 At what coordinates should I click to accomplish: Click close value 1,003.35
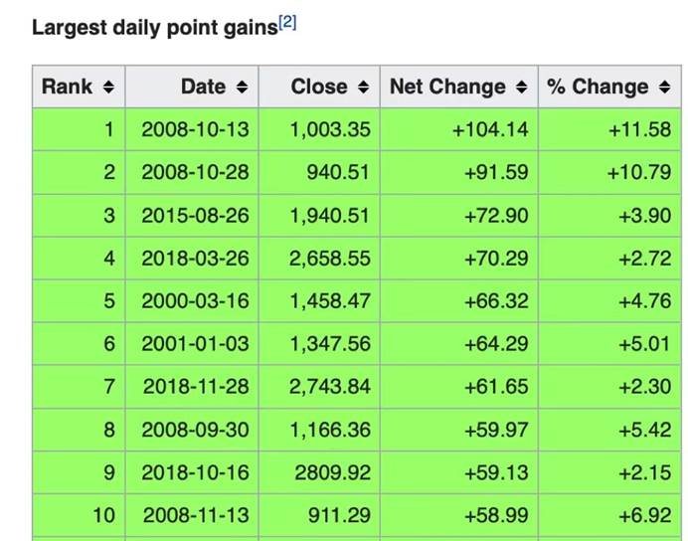[329, 129]
